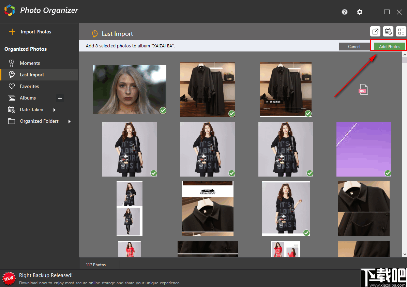Cancel adding photos to album XAIZAI BA
The image size is (407, 287).
[x=354, y=46]
